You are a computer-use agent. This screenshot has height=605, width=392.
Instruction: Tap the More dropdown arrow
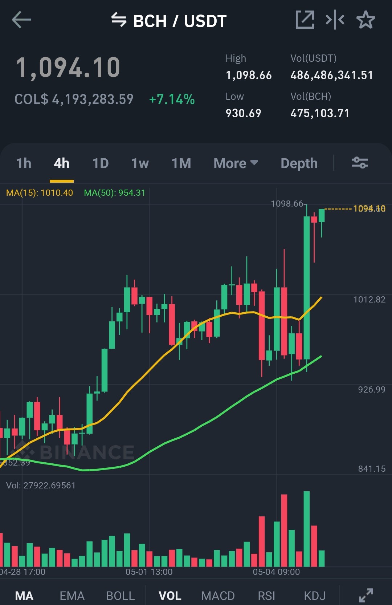[x=254, y=162]
